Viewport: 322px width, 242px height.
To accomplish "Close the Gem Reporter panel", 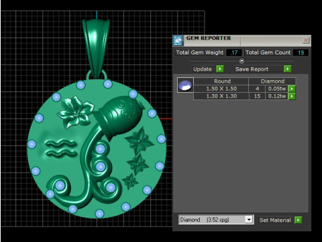I will pos(306,40).
